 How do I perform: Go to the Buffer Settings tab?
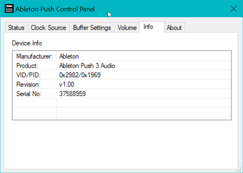pyautogui.click(x=92, y=28)
